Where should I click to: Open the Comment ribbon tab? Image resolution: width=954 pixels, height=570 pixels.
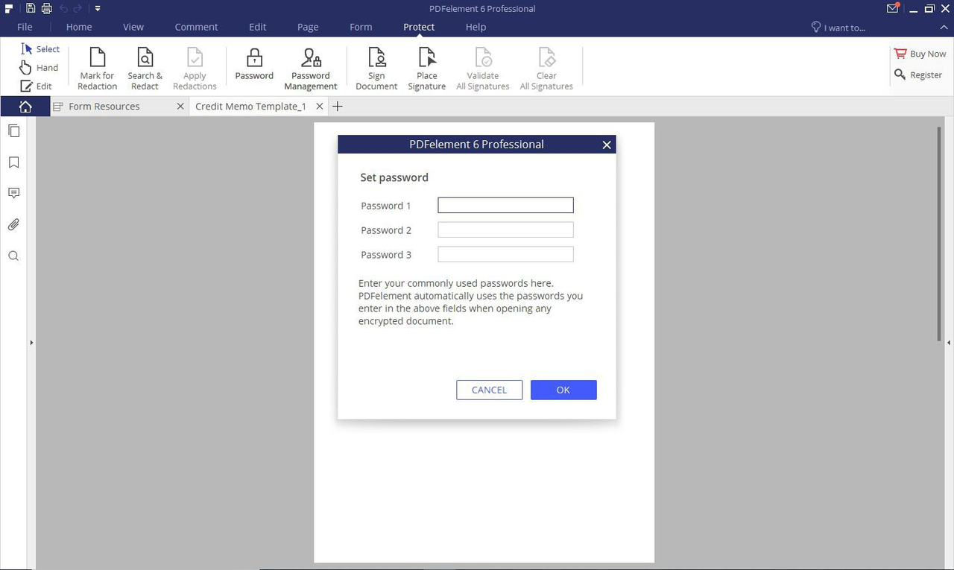click(x=197, y=27)
